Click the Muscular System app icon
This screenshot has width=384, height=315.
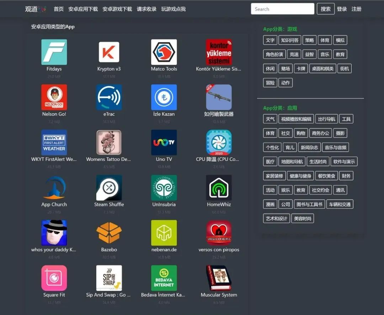tap(219, 278)
